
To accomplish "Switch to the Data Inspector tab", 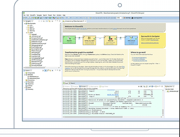I will click(x=94, y=86).
